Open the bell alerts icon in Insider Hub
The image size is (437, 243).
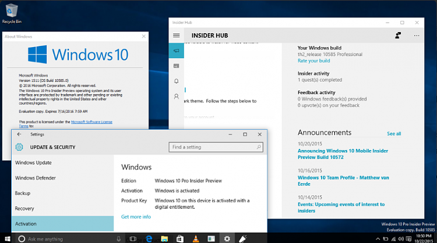(177, 81)
